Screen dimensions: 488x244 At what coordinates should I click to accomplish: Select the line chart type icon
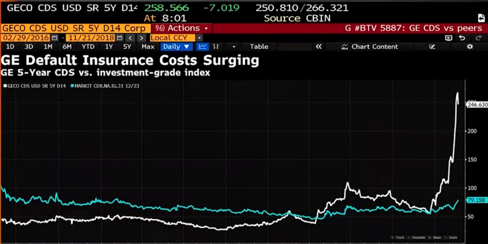point(203,47)
